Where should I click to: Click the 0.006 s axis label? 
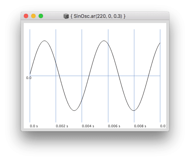(114, 126)
